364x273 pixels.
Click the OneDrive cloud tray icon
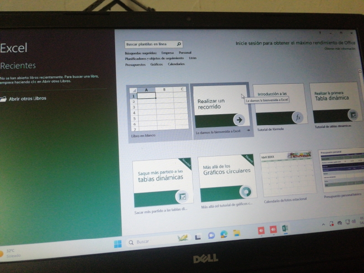click(339, 223)
